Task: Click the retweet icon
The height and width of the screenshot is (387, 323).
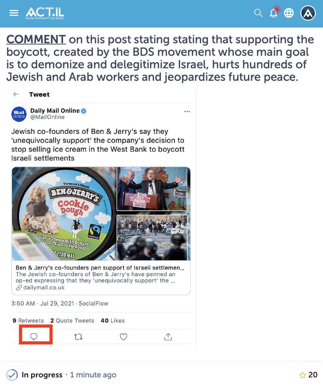Action: tap(78, 337)
